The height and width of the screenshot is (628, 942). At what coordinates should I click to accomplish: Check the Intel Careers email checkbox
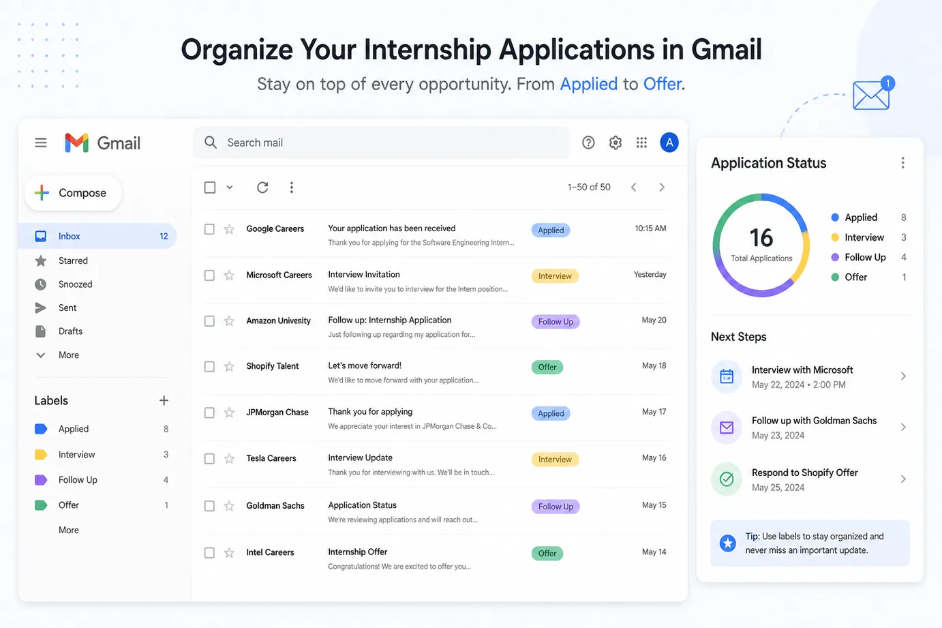[209, 553]
